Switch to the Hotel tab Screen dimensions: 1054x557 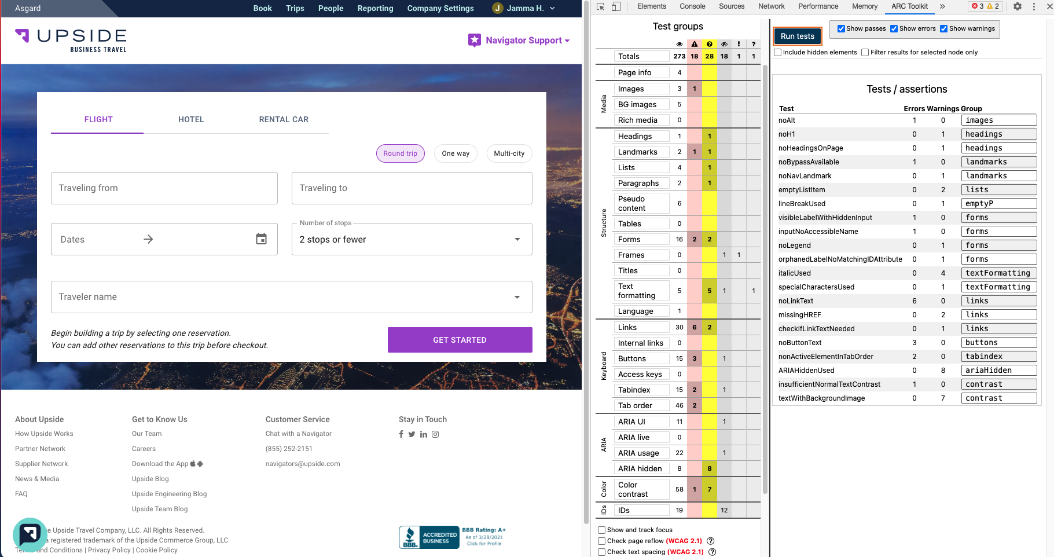point(191,119)
